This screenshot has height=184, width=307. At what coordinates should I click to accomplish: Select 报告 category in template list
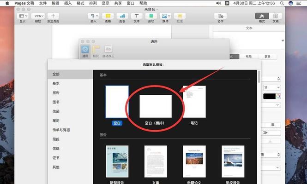[x=70, y=93]
